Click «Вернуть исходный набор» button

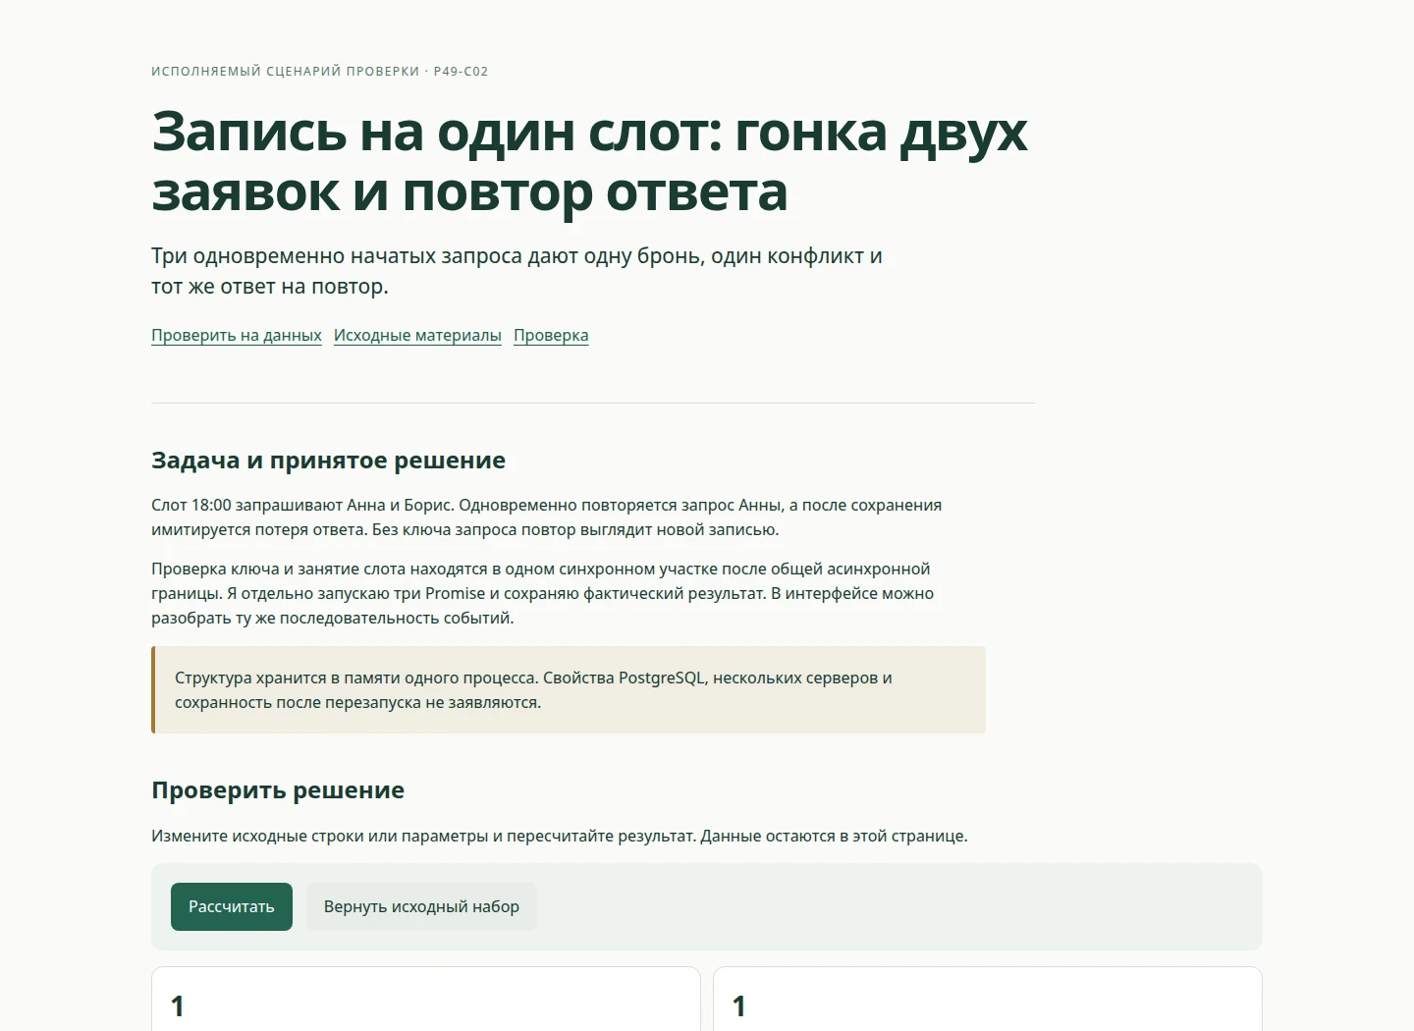click(421, 906)
